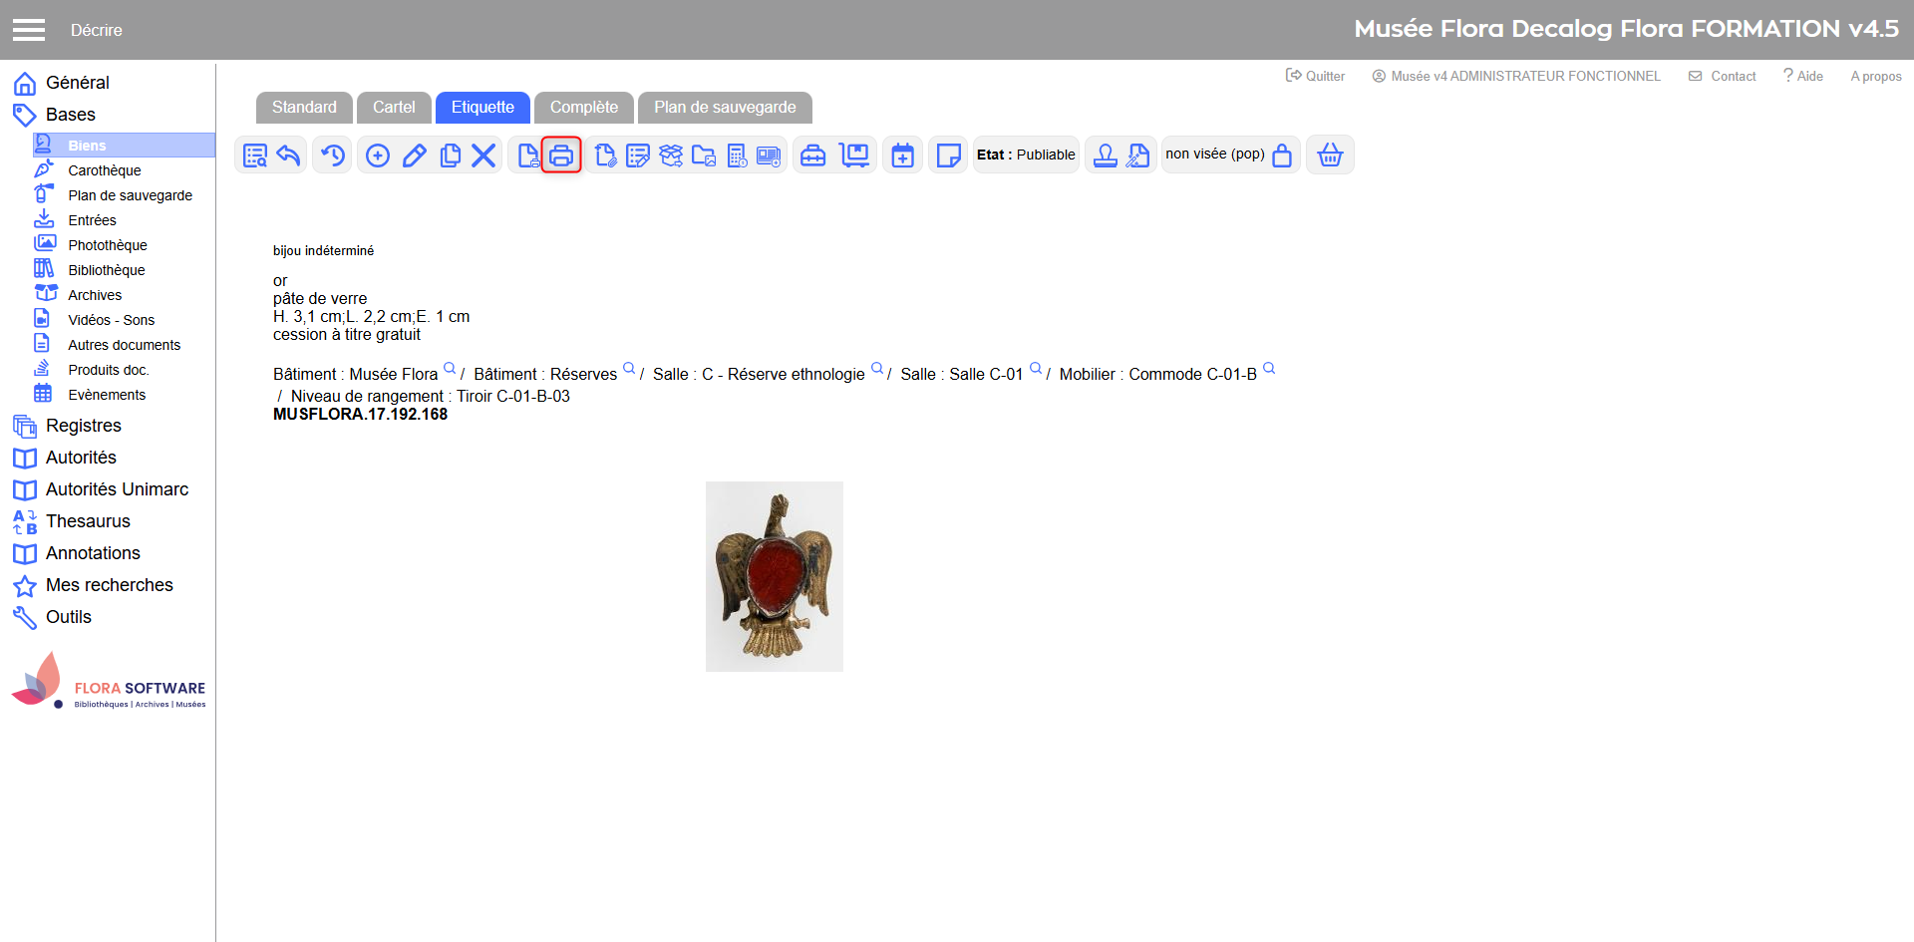
Task: Open the hamburger menu at top left
Action: tap(29, 30)
